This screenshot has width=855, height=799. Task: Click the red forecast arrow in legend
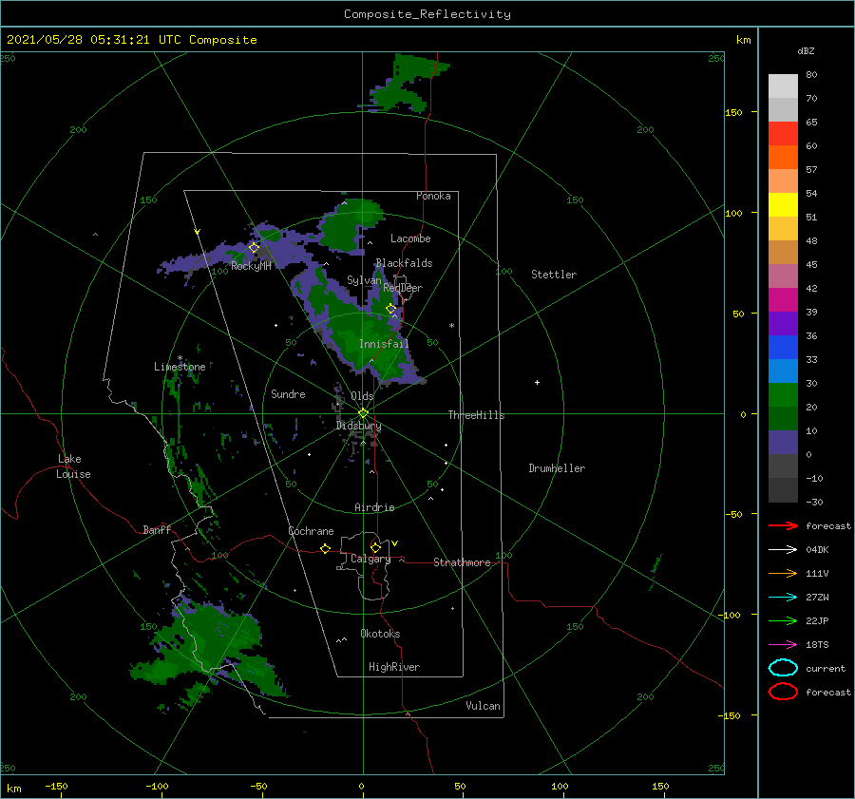click(783, 525)
